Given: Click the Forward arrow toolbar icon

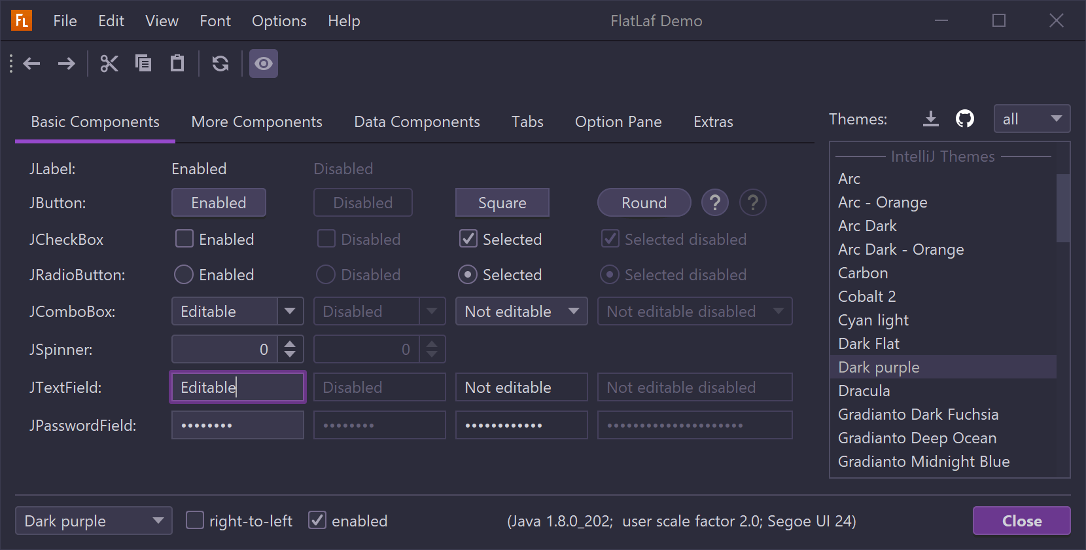Looking at the screenshot, I should (x=66, y=64).
